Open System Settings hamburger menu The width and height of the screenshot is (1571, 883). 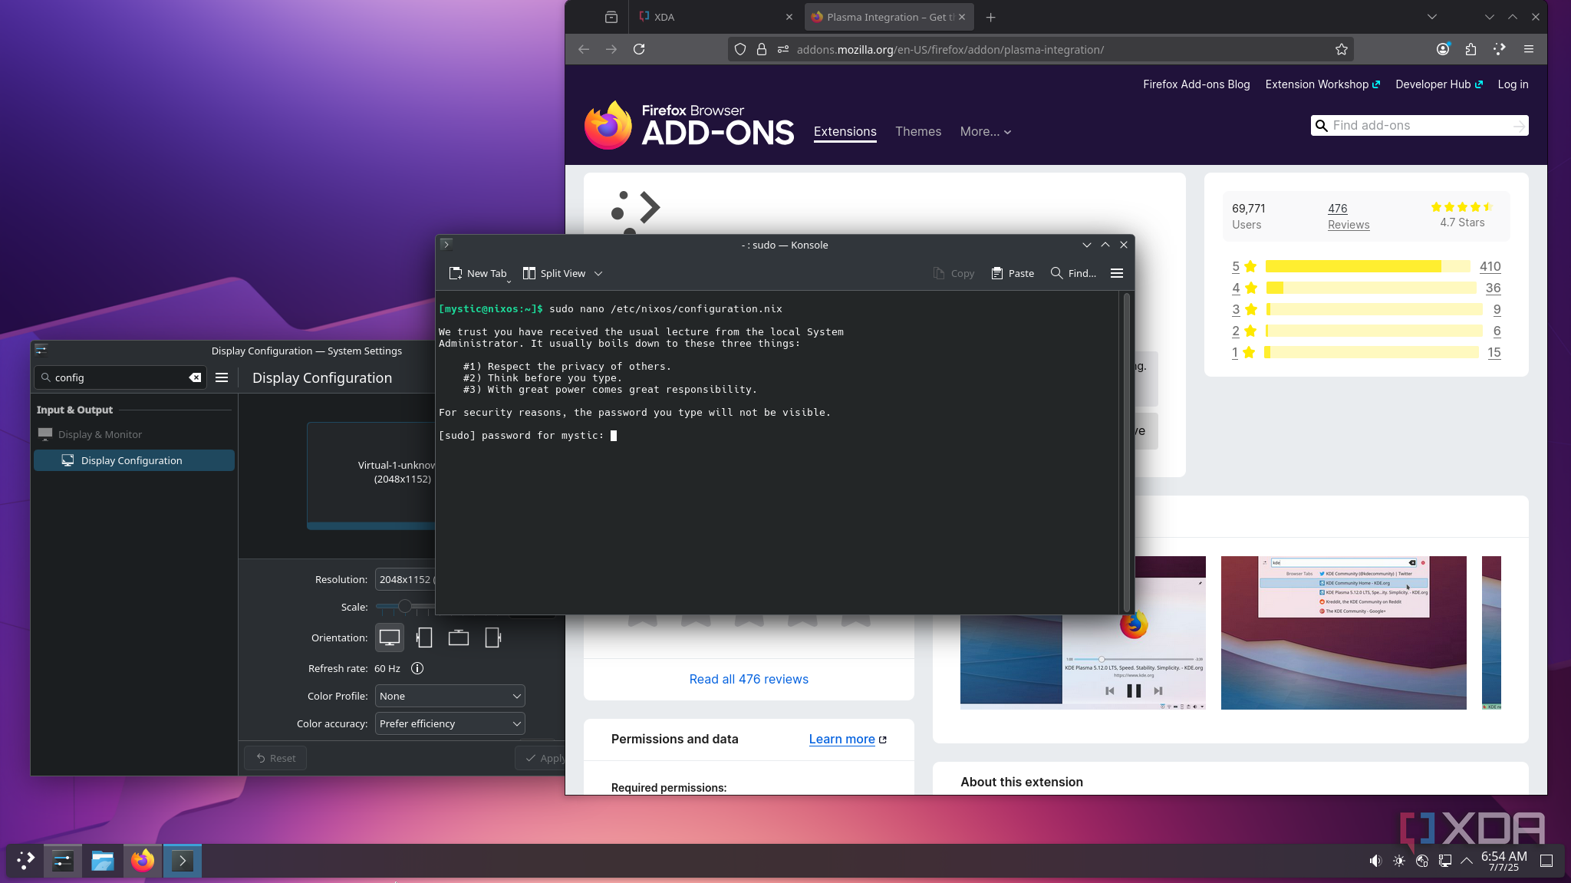[x=222, y=377]
